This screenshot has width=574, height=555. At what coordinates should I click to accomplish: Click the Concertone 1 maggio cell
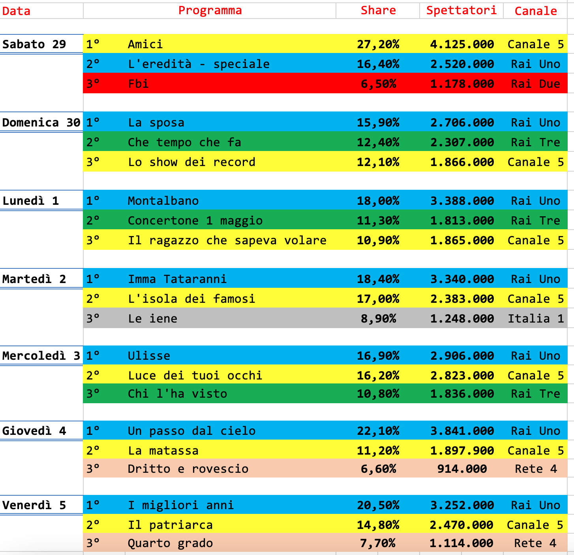[195, 221]
